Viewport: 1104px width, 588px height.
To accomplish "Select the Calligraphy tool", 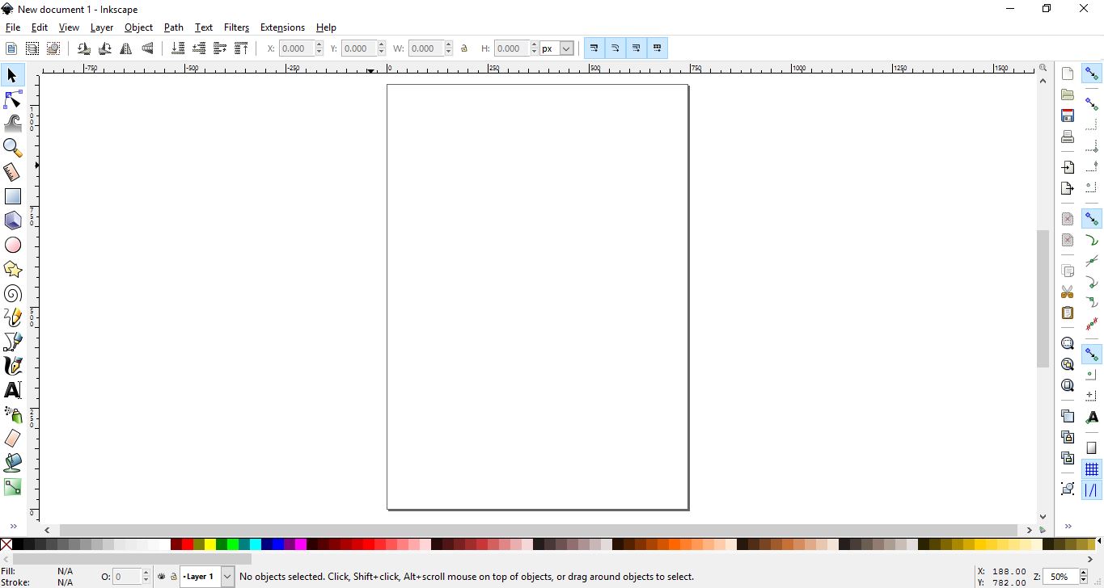I will [13, 365].
